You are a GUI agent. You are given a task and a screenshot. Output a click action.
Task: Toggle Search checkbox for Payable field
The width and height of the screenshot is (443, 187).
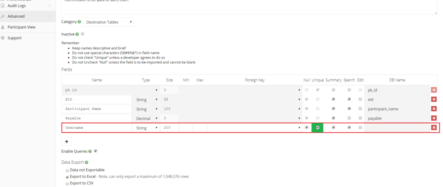(349, 118)
